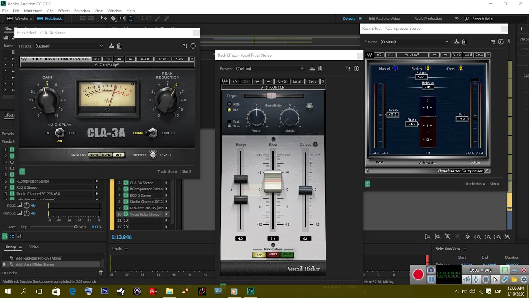The width and height of the screenshot is (529, 298).
Task: Open info icon in CLA-3A rack window
Action: (x=193, y=46)
